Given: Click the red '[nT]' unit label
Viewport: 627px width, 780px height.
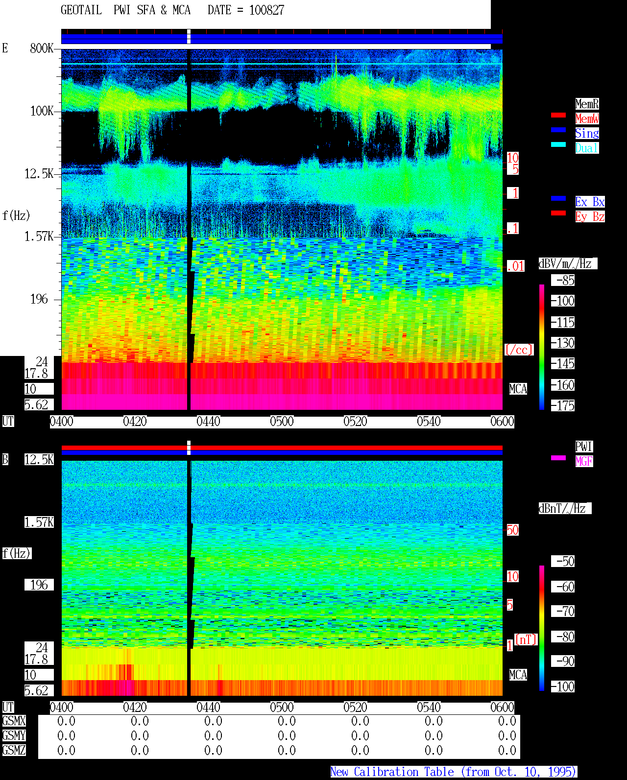Looking at the screenshot, I should pyautogui.click(x=526, y=639).
